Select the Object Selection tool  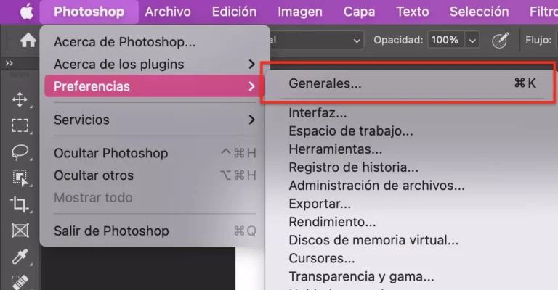point(20,178)
